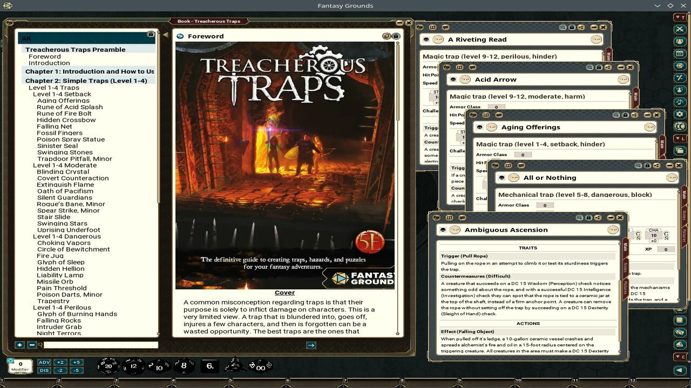The height and width of the screenshot is (388, 691).
Task: Roll the d10 die in the dice tray
Action: 158,365
